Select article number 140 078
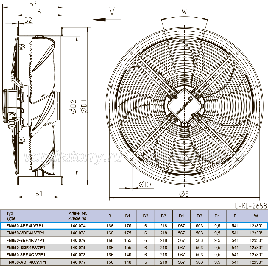268x266 pixels. 78,255
